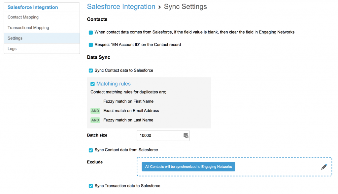Disable the 'Matching rules' checkbox
Viewport: 338px width, 194px height.
[92, 84]
